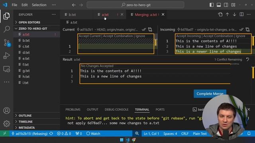The width and height of the screenshot is (255, 143).
Task: Click Accept Combination in Incoming pane
Action: (218, 36)
